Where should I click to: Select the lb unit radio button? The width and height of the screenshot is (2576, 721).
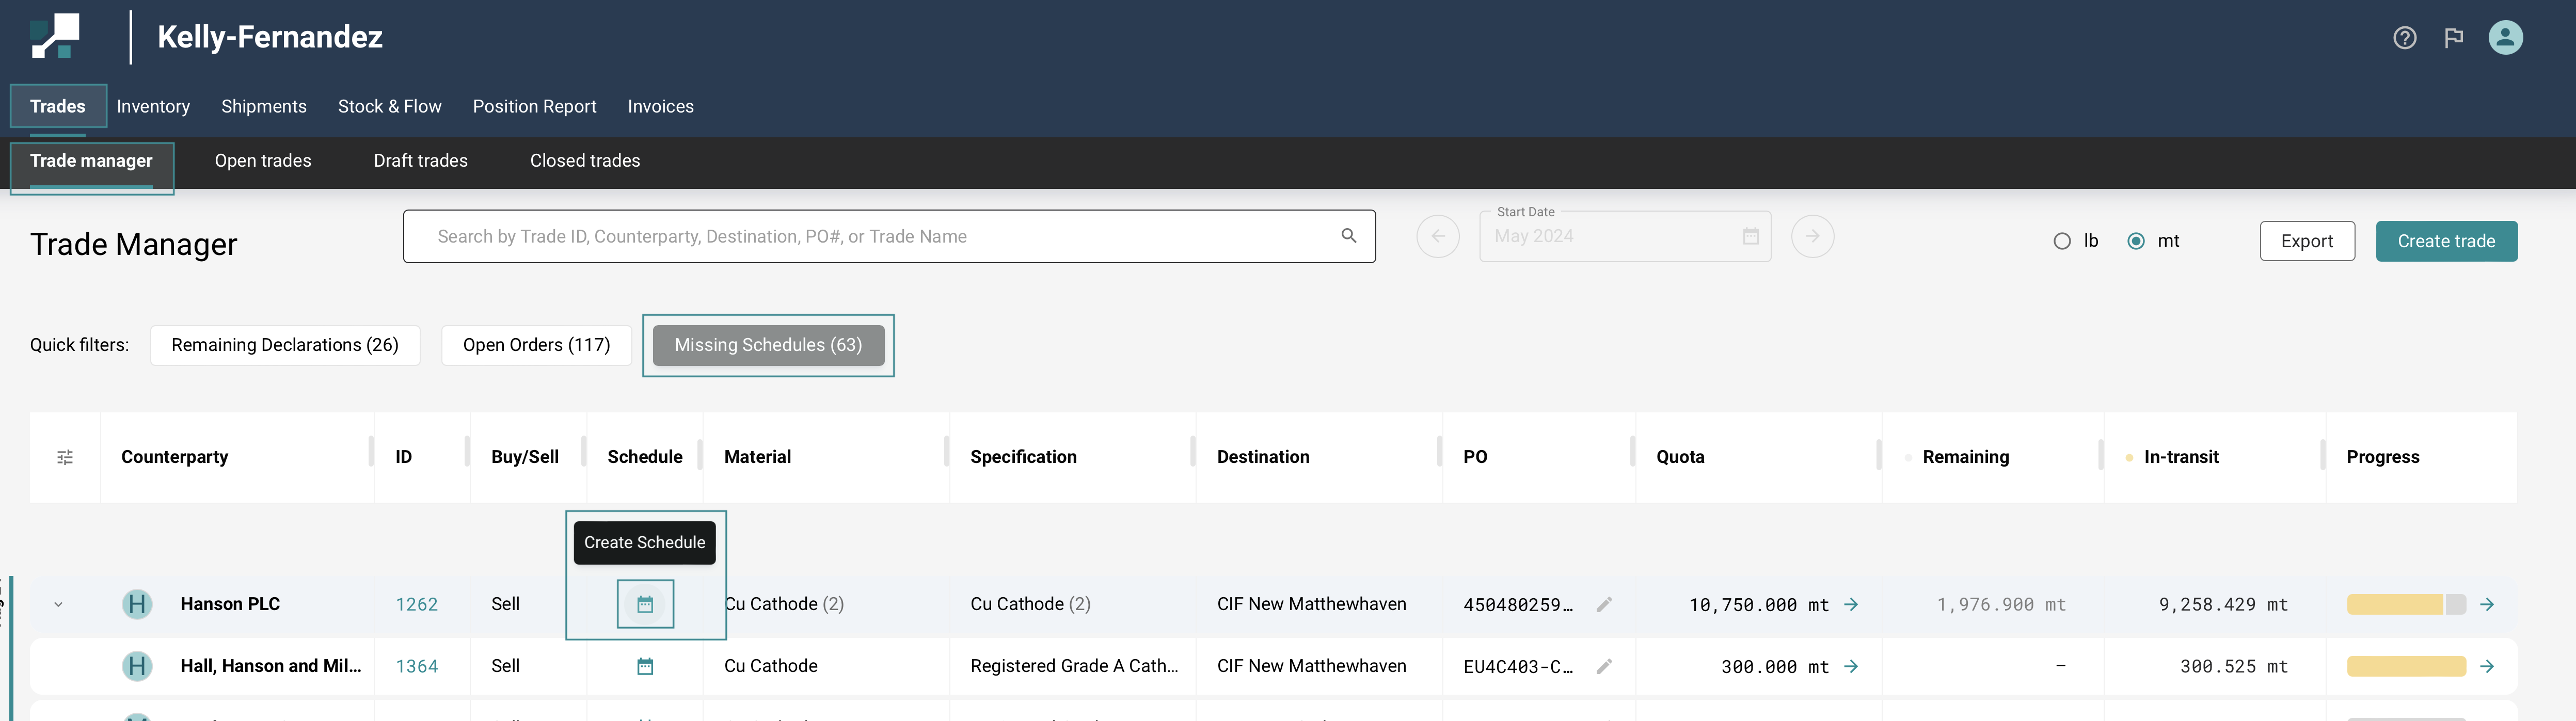(2062, 241)
